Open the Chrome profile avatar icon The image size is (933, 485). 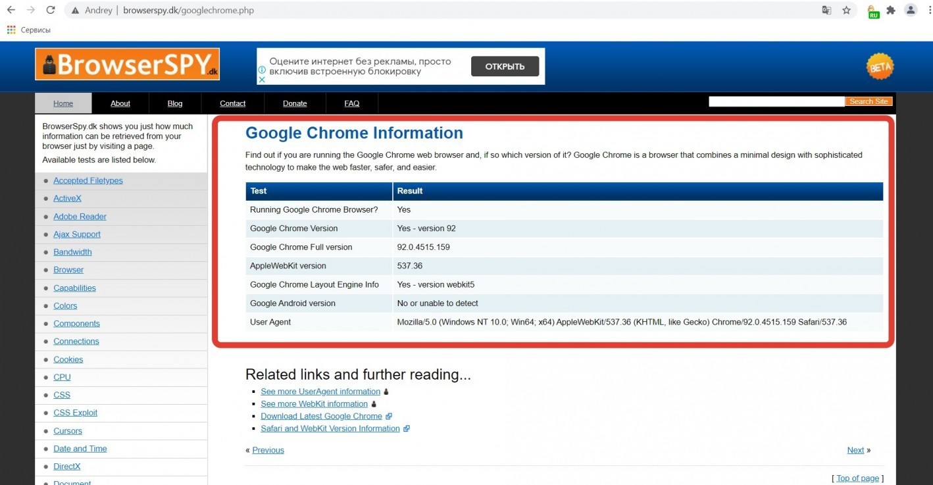pos(911,11)
